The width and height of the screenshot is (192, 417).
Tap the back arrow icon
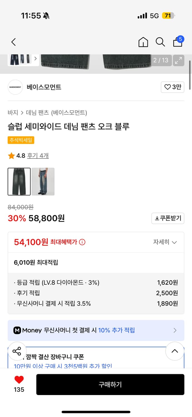tap(13, 42)
